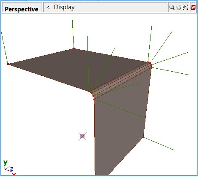This screenshot has width=198, height=177.
Task: Select the purple pivot marker in the viewport
Action: [82, 136]
